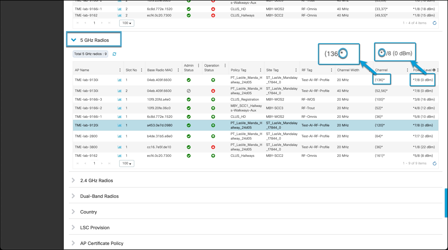Screen dimensions: 448x250
Task: Click the green Admin Status toggle for TME-lab-9166i-1
Action: 189,117
